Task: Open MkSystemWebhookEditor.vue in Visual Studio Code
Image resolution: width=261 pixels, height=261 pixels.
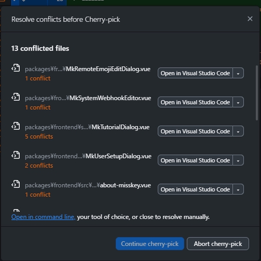Action: 195,102
